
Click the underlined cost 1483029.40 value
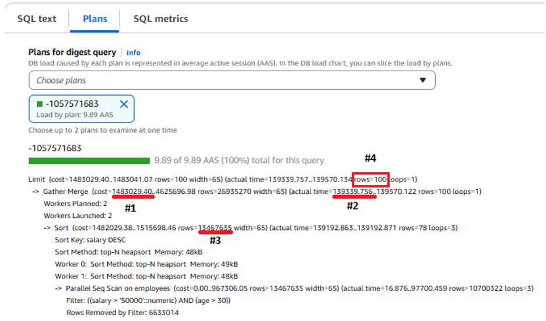[132, 191]
